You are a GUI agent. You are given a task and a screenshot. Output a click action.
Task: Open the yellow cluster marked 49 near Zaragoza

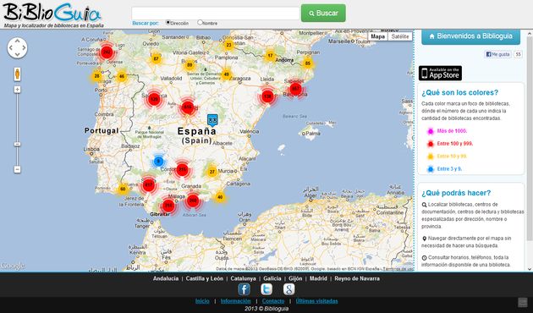click(x=227, y=74)
